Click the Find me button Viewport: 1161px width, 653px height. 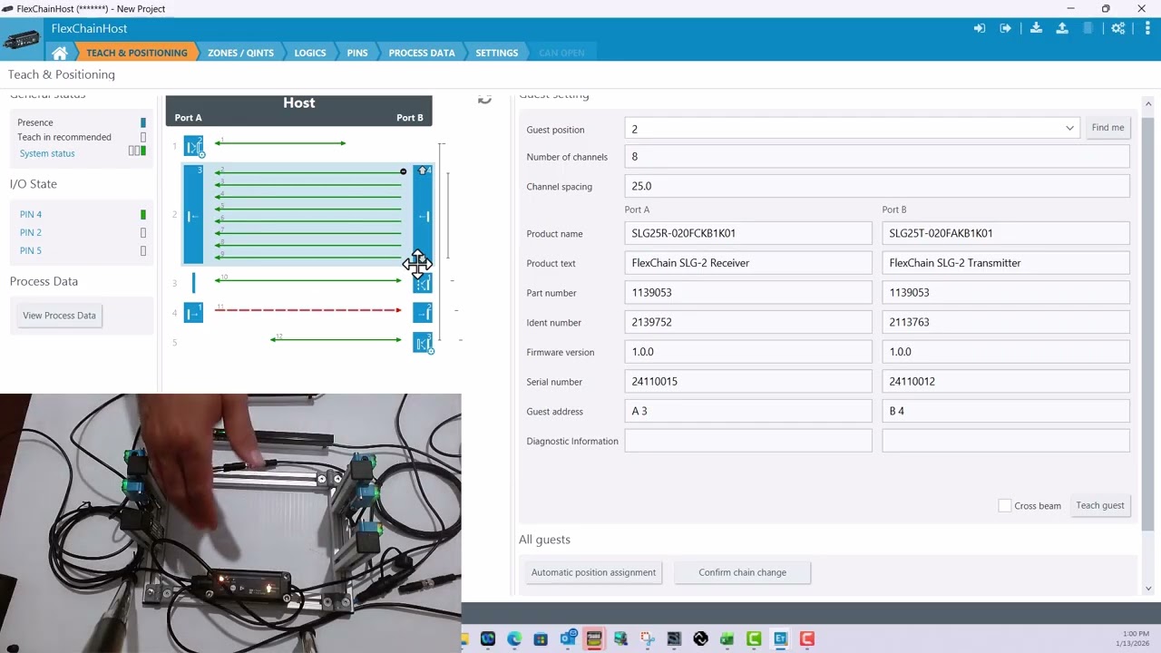(1107, 128)
